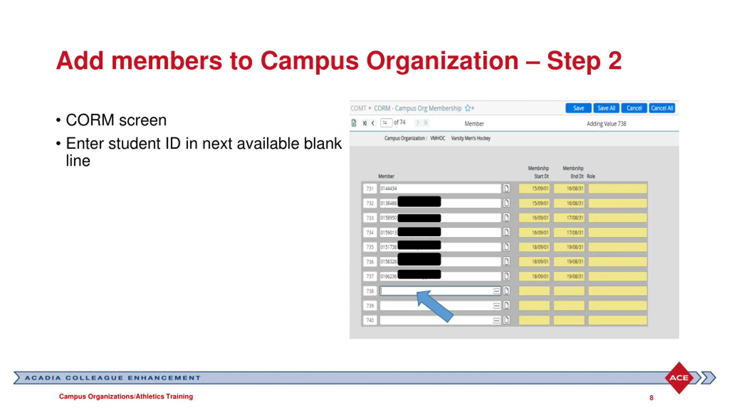Click start date 18/09/01 in row 735

(534, 247)
